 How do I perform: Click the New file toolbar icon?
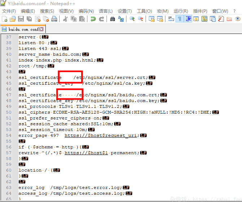click(x=4, y=19)
